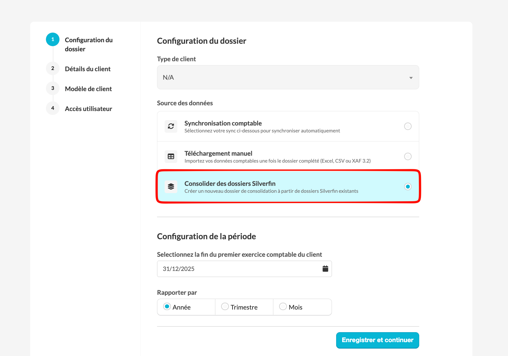The image size is (508, 356).
Task: Click the step 3 number circle
Action: [x=53, y=88]
